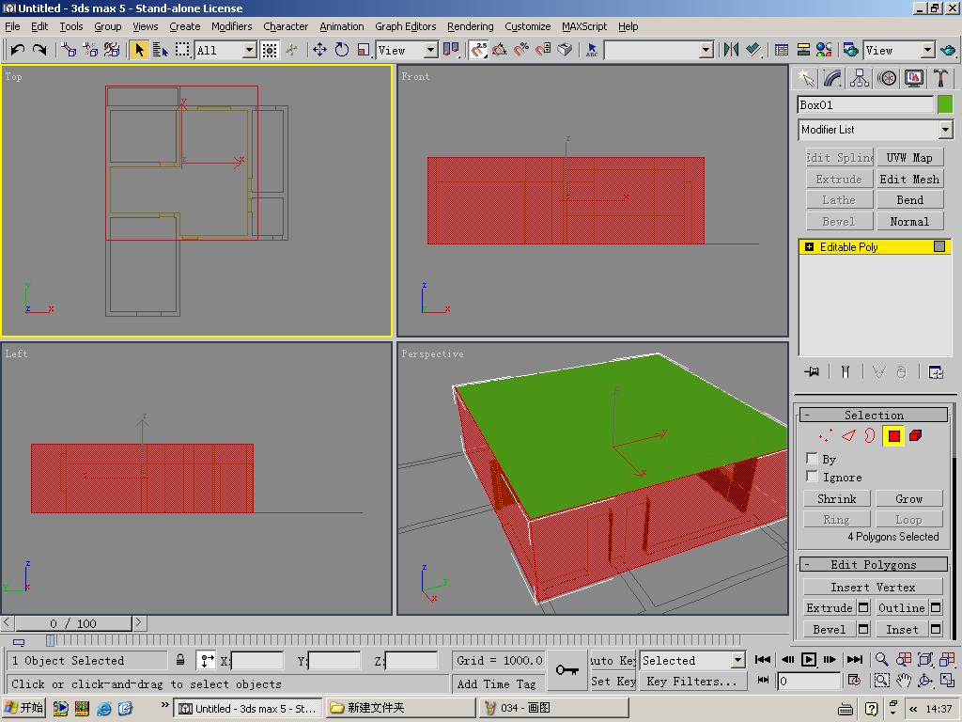Open the Material Editor icon
962x722 pixels.
[x=824, y=50]
